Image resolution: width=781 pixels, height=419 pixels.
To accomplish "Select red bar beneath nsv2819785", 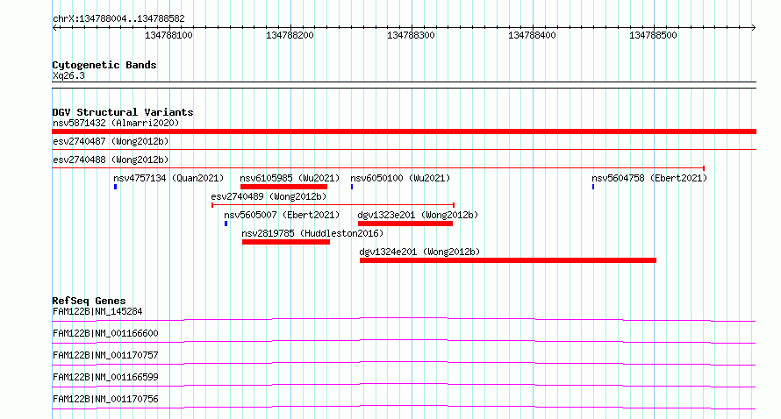I will click(286, 242).
